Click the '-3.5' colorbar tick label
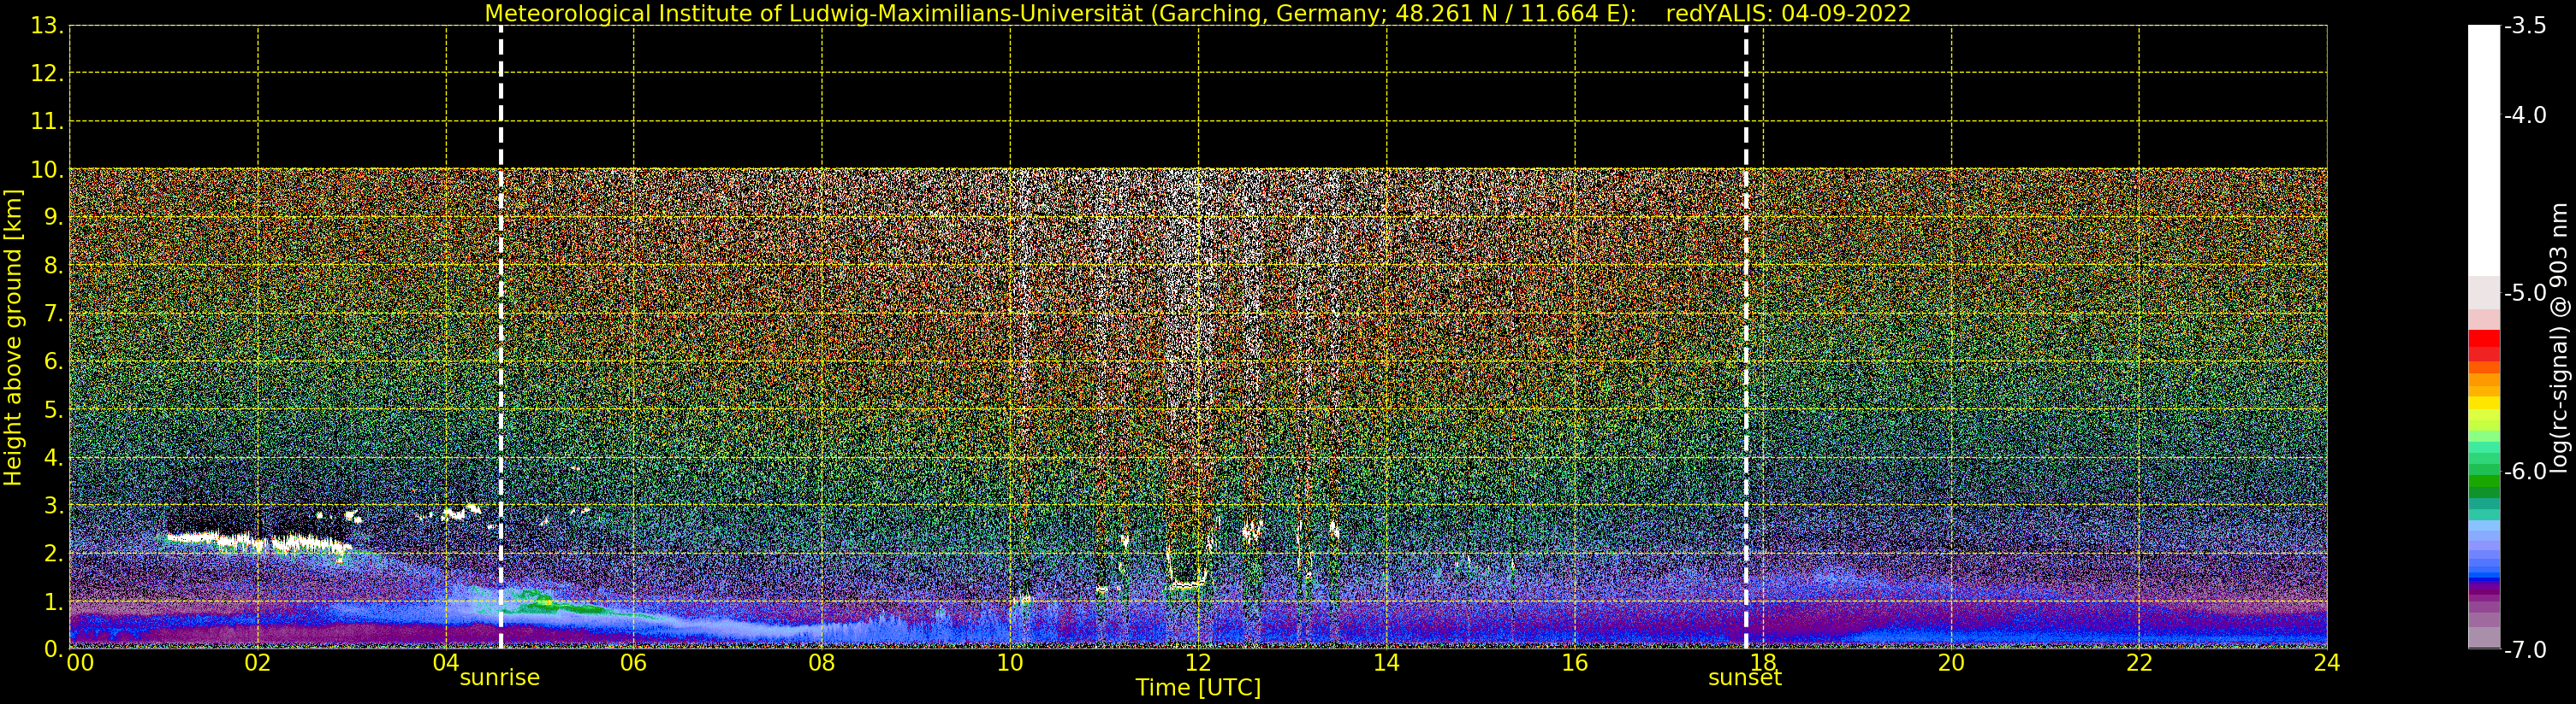Image resolution: width=2576 pixels, height=704 pixels. (2525, 26)
